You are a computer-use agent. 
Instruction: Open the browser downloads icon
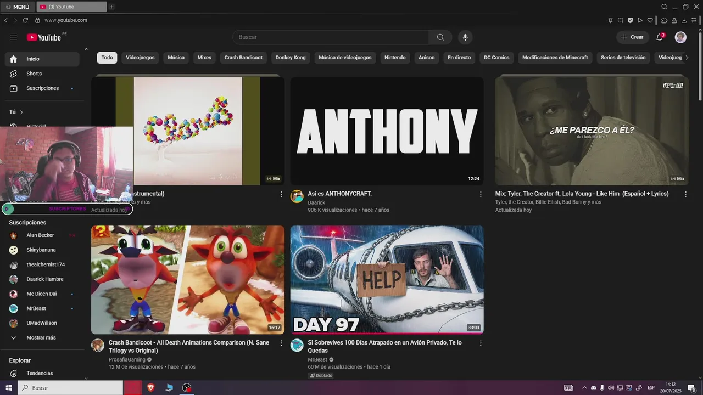click(684, 20)
